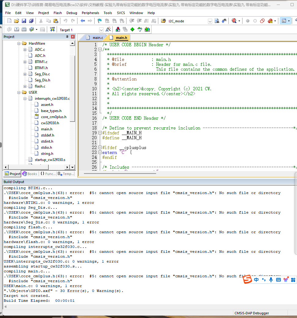Navigate backwards with the blue left arrow
The height and width of the screenshot is (318, 297).
coord(83,21)
